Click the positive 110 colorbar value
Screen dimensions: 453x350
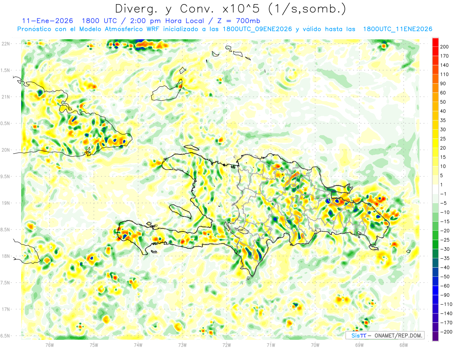pyautogui.click(x=445, y=74)
